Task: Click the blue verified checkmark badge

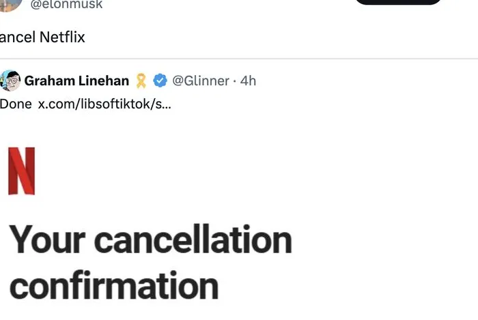Action: coord(160,81)
